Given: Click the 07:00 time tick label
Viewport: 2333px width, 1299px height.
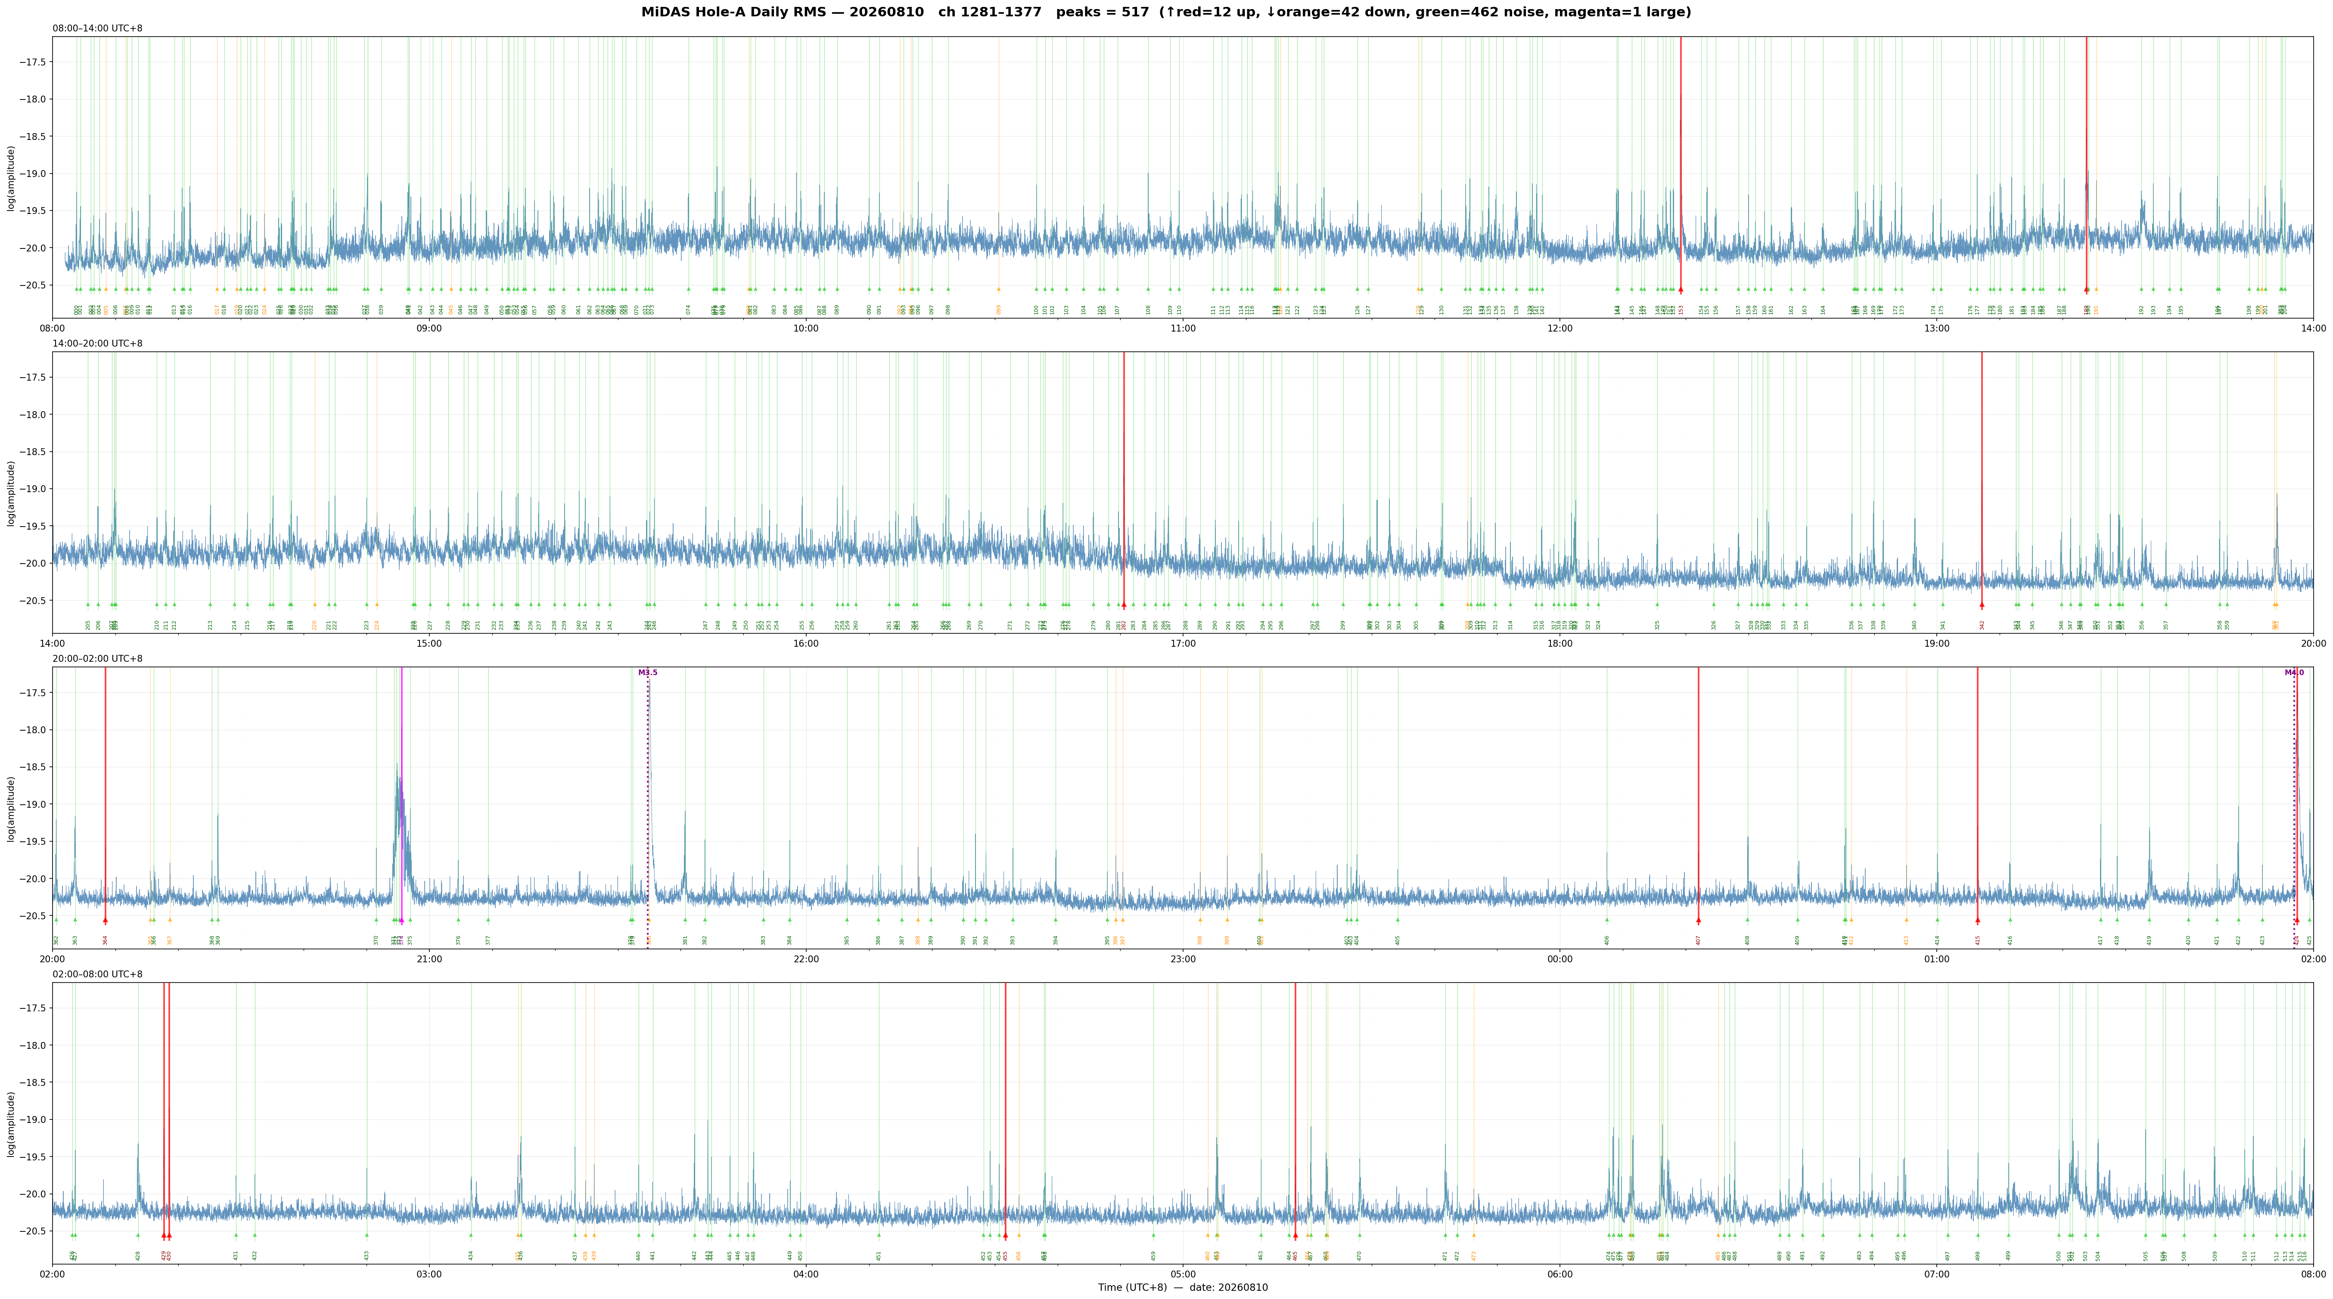Looking at the screenshot, I should (1936, 1274).
